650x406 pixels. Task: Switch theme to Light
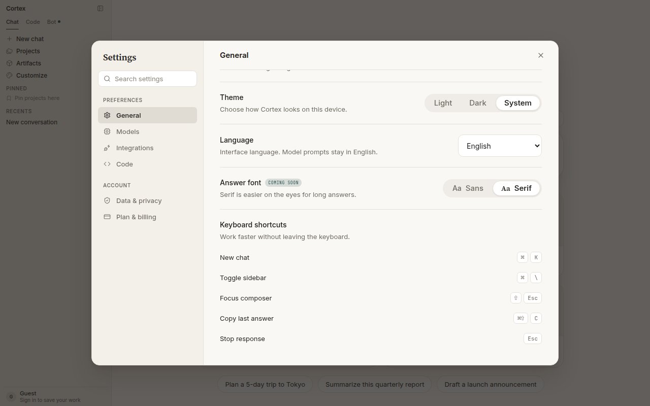click(443, 103)
